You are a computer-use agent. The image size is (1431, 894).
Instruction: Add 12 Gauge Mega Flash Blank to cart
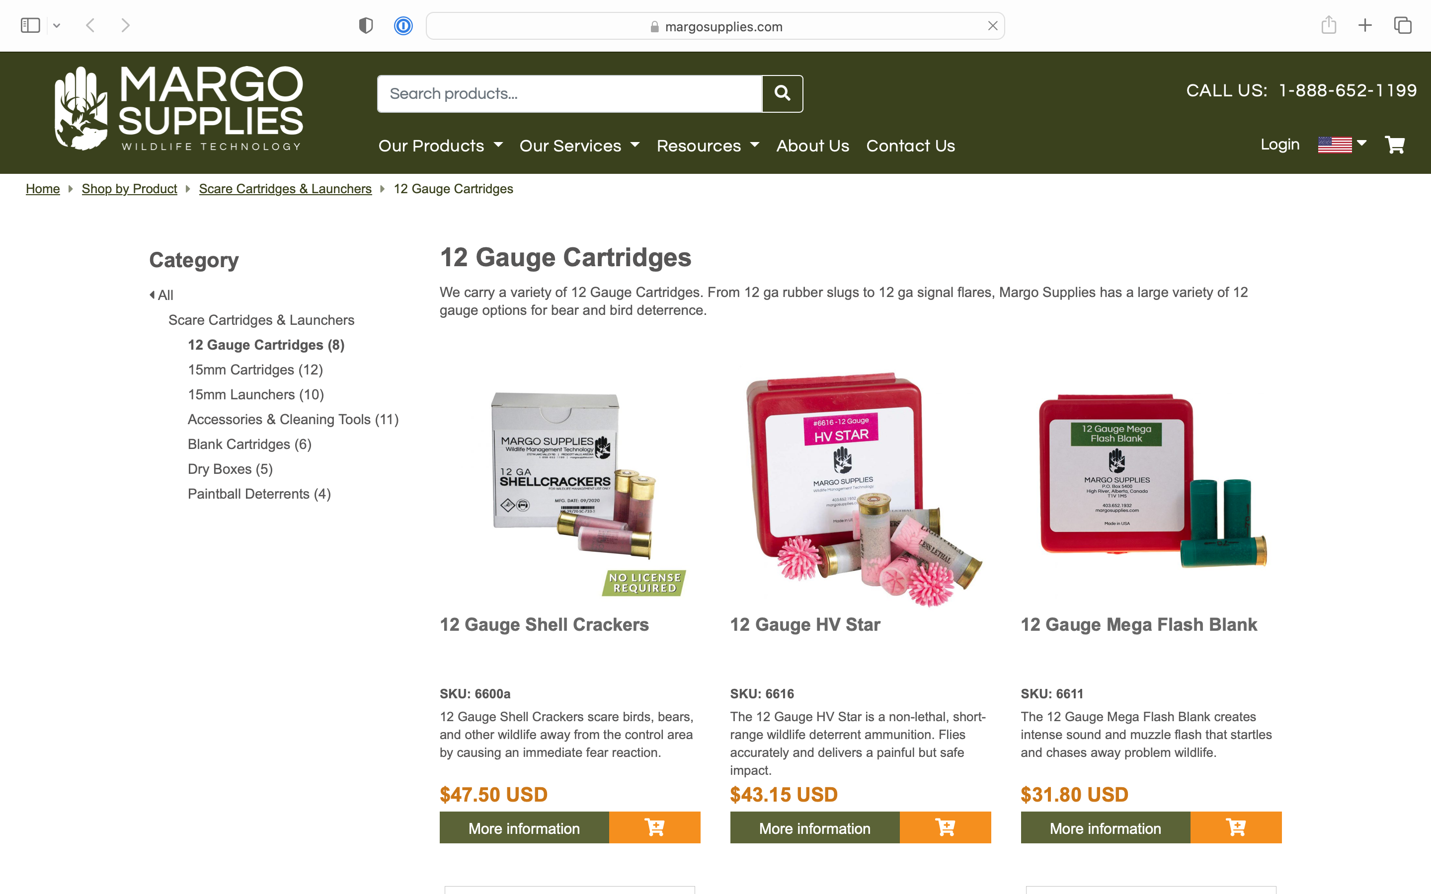click(1235, 827)
